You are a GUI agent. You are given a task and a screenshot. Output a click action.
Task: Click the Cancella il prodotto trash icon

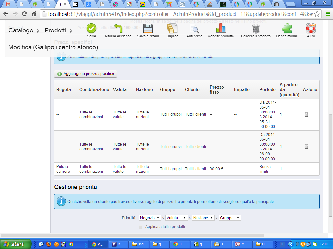tap(256, 29)
